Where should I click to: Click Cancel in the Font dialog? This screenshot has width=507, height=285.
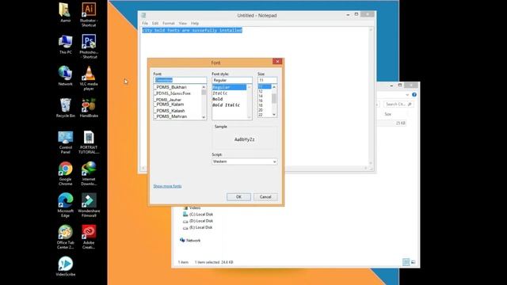pos(265,197)
